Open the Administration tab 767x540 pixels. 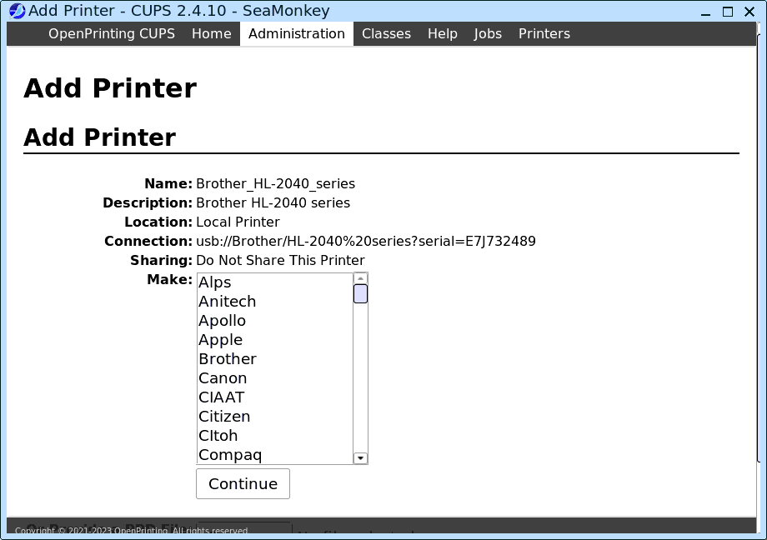pos(297,33)
